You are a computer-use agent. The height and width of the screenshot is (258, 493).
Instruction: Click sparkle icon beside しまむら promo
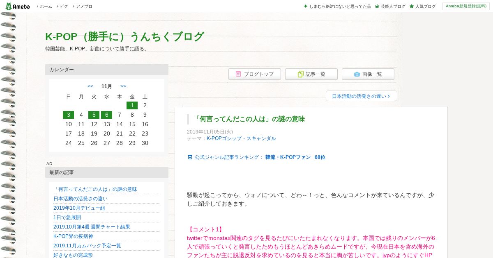(305, 6)
